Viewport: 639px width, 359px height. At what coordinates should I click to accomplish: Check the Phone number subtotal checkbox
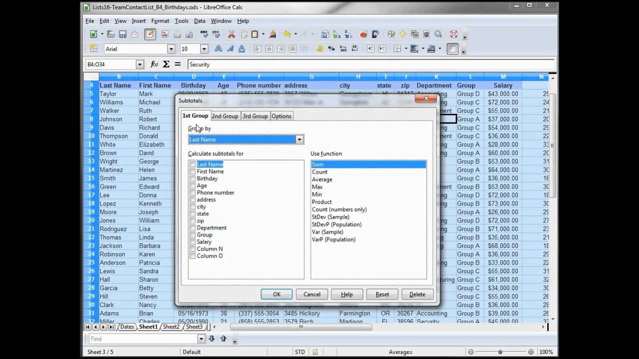(x=193, y=192)
